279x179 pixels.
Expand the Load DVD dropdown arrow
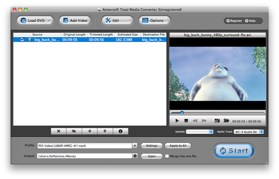(x=49, y=21)
